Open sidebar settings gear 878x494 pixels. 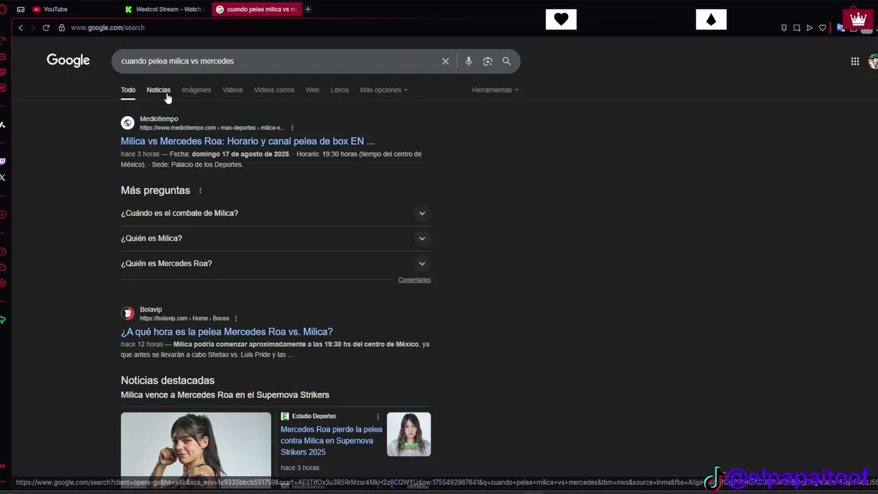[3, 283]
